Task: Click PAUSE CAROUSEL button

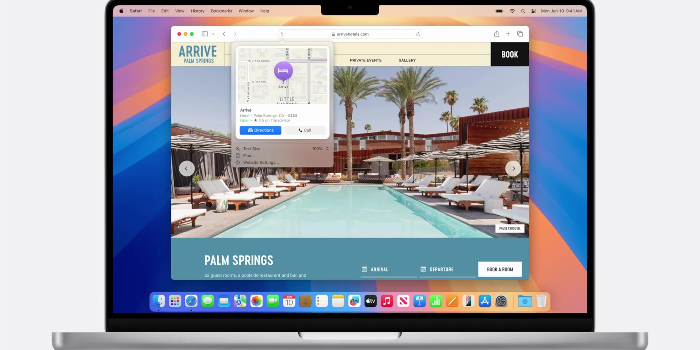Action: pyautogui.click(x=510, y=228)
